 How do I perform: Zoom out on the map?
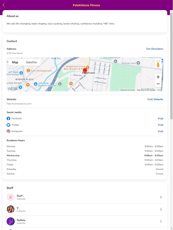[158, 84]
